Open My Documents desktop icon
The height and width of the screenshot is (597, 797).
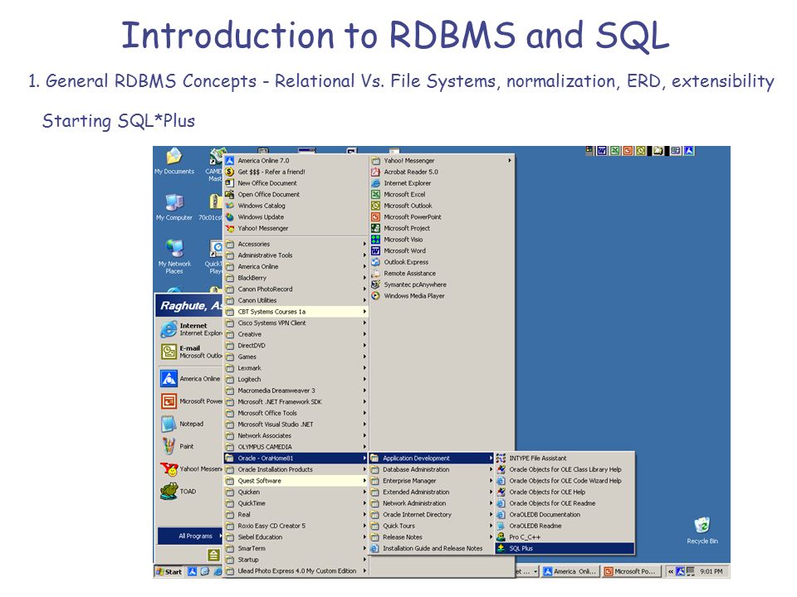coord(174,161)
